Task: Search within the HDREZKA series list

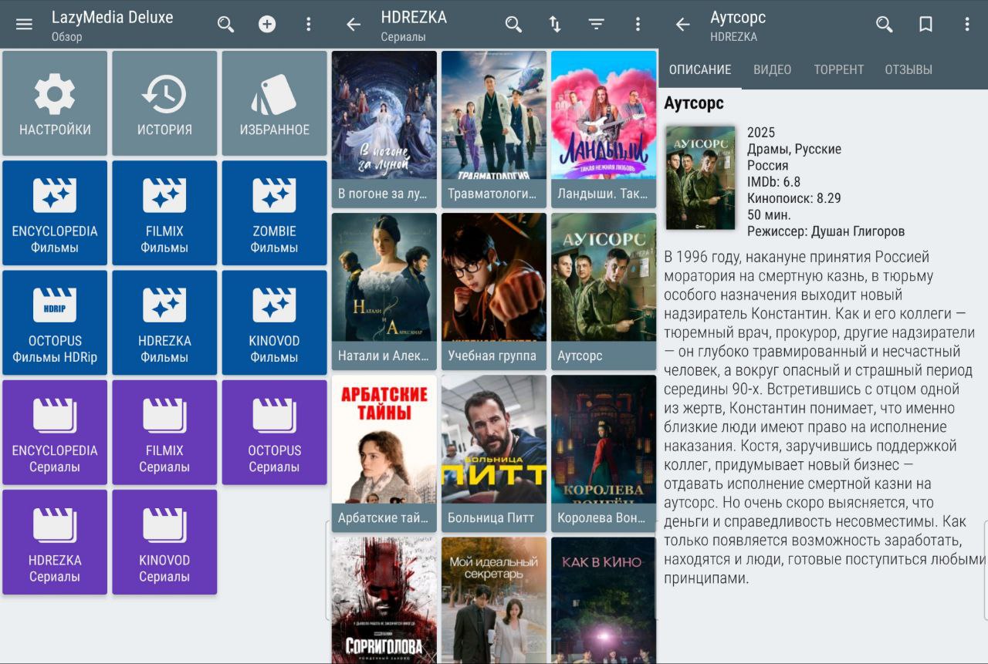Action: tap(513, 24)
